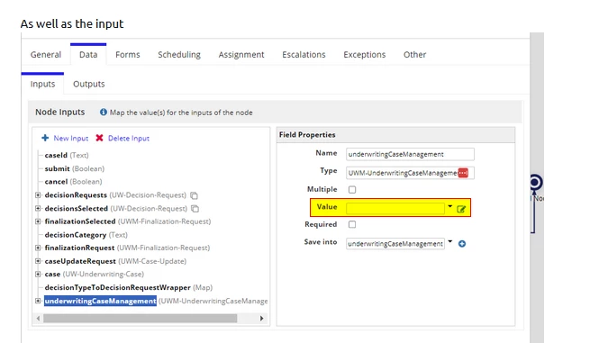Select the case UW-Underwriting-Case input

94,274
